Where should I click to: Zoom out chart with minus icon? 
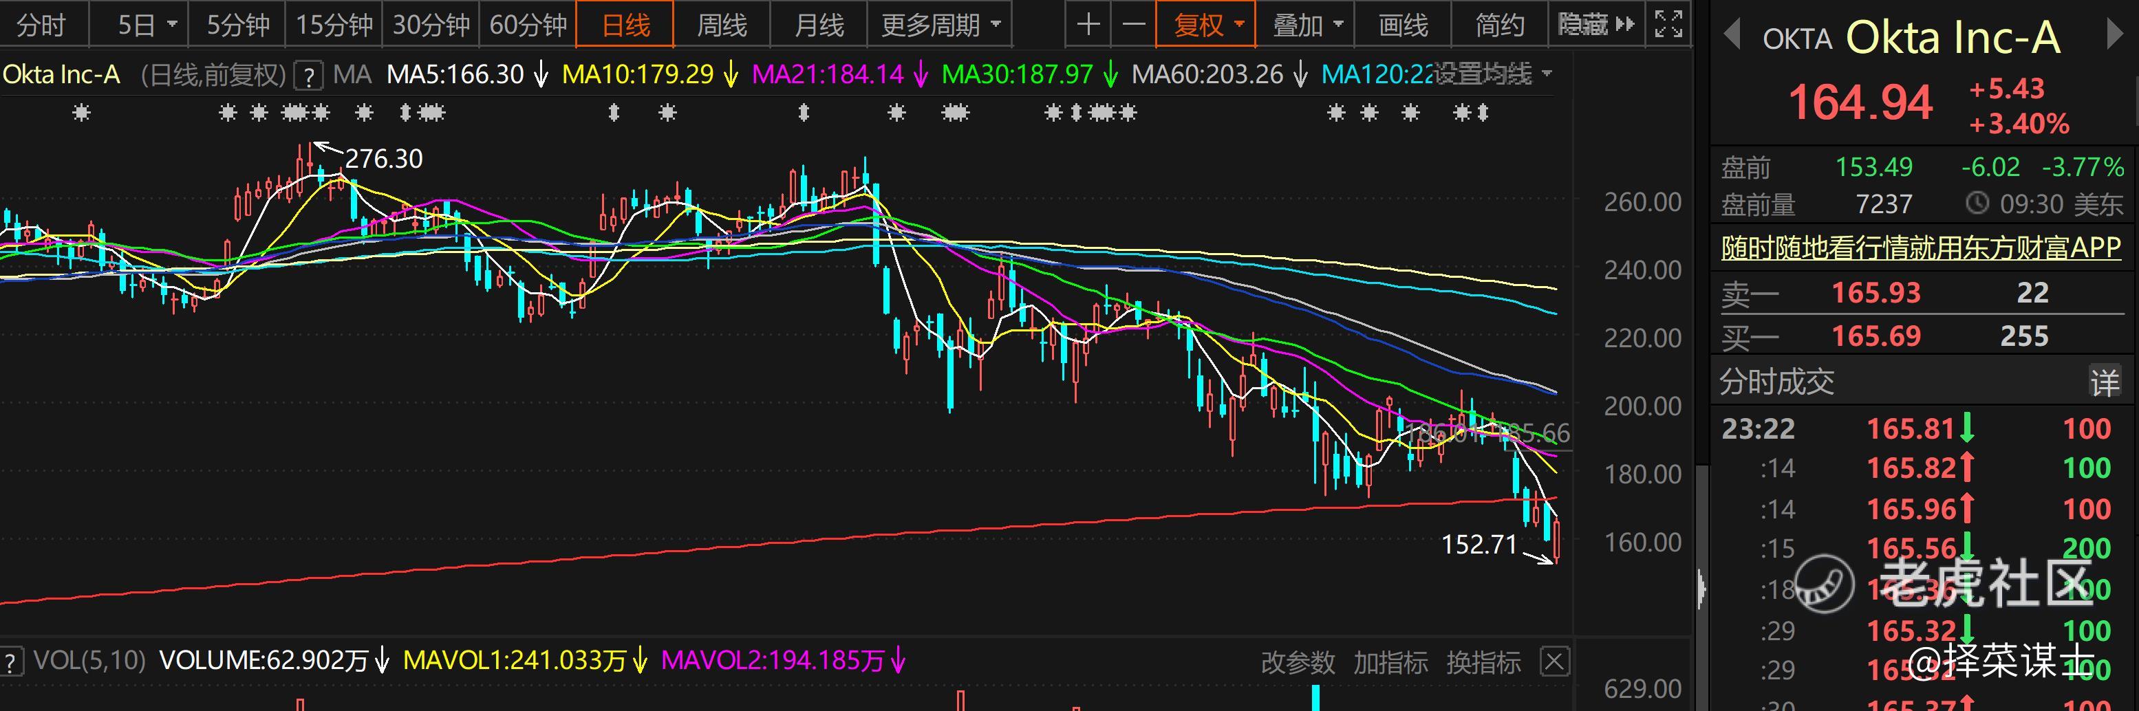1133,25
